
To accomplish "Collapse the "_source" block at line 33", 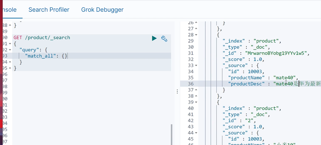I will [x=196, y=66].
